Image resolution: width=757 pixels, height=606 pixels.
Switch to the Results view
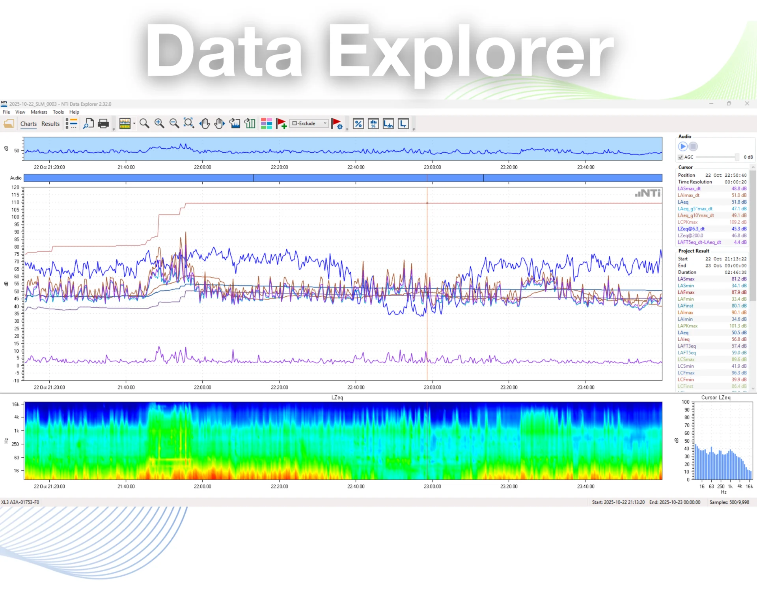[x=50, y=124]
